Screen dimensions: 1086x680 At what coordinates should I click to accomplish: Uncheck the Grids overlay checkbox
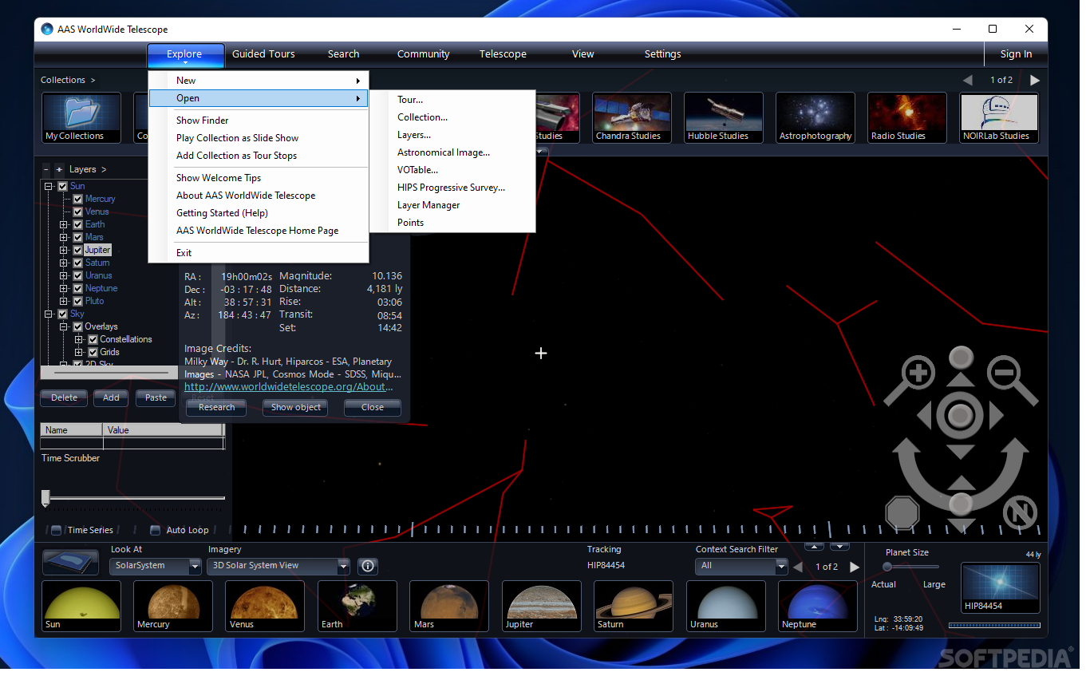pyautogui.click(x=93, y=352)
